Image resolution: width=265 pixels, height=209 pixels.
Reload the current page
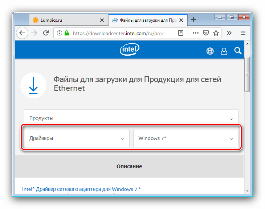click(46, 33)
